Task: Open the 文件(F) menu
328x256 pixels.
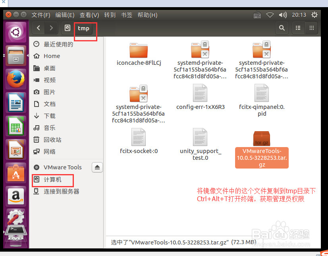Action: pyautogui.click(x=41, y=15)
